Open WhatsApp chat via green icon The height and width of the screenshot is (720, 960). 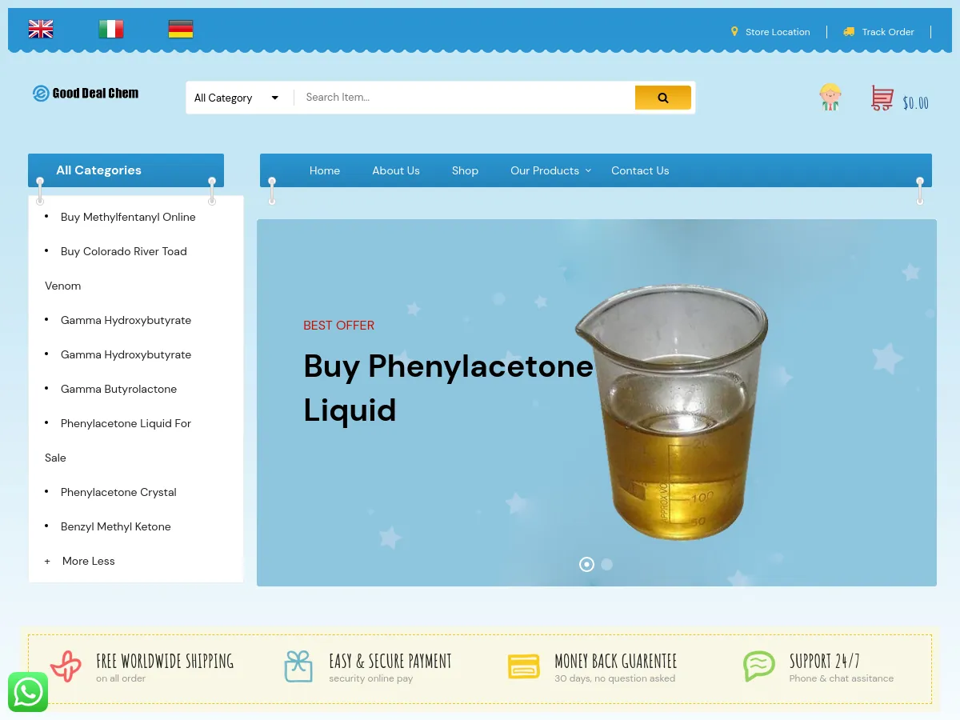[28, 692]
